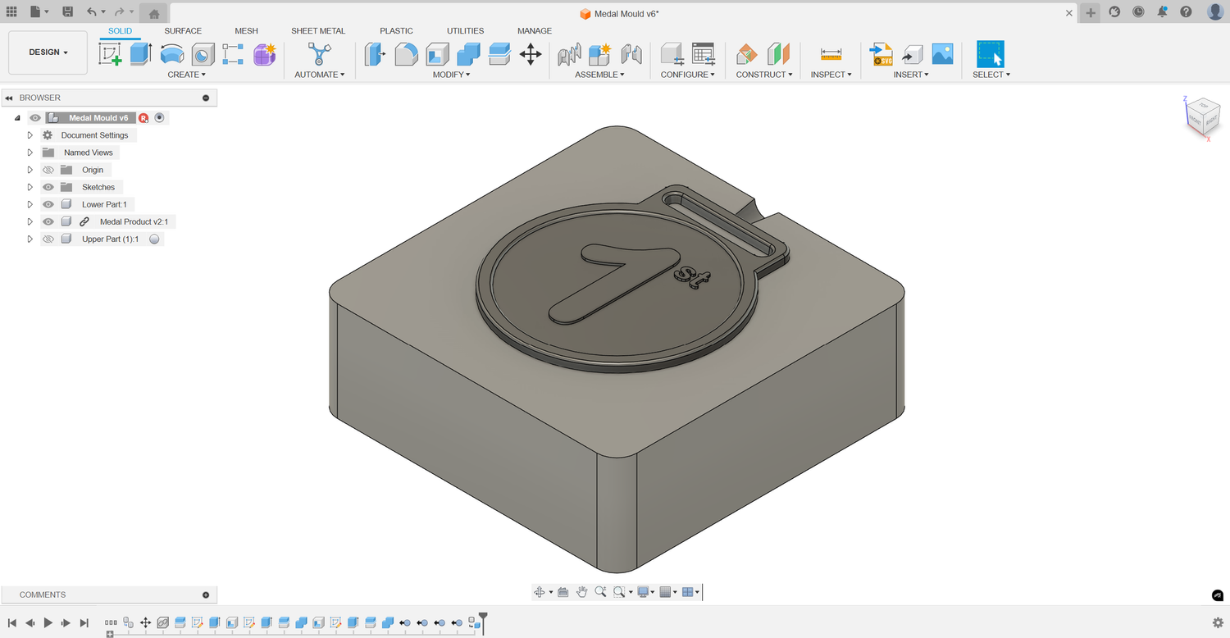The height and width of the screenshot is (638, 1230).
Task: Select the Insert Derive tool
Action: (912, 54)
